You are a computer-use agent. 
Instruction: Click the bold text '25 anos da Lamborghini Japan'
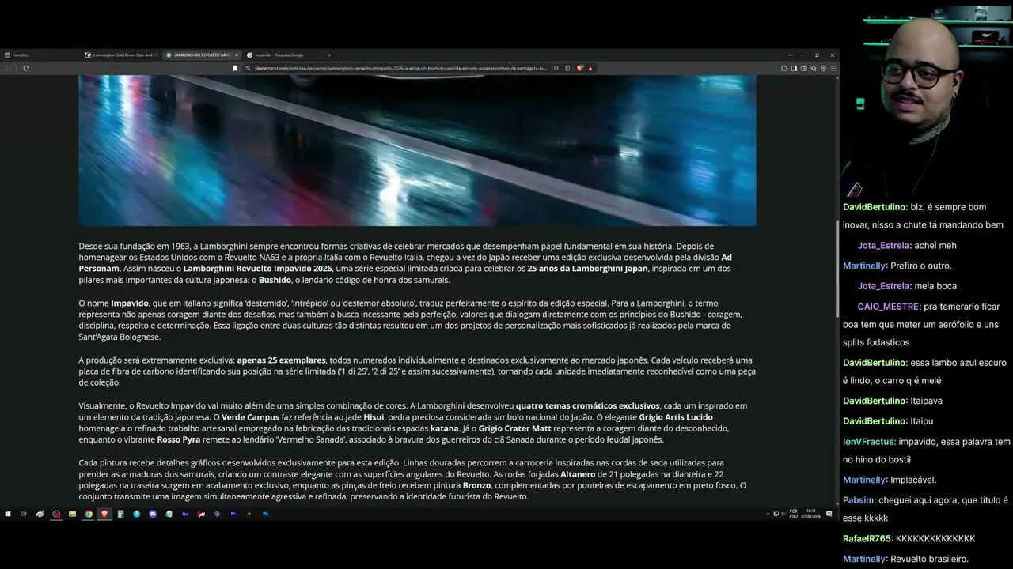tap(587, 269)
